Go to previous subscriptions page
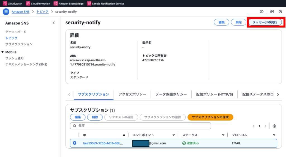The image size is (286, 157). click(x=253, y=126)
